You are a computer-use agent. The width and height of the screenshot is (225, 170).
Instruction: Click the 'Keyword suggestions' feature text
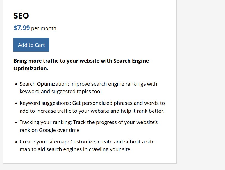click(44, 103)
